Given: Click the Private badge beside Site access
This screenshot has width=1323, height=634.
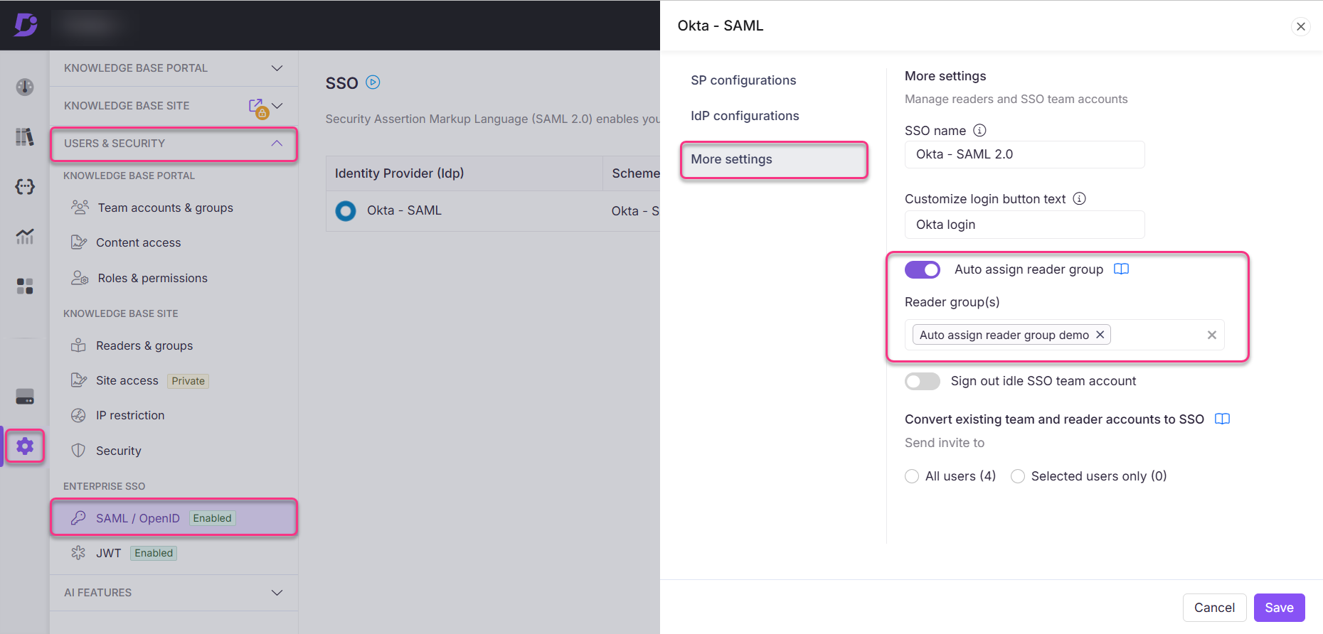Looking at the screenshot, I should tap(188, 381).
